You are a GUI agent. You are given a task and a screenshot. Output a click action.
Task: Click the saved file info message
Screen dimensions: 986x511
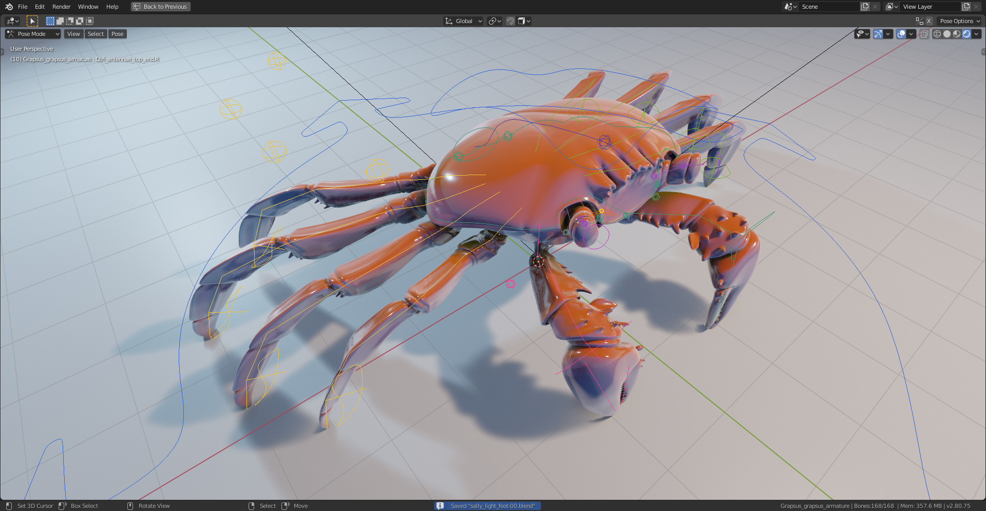[x=492, y=506]
